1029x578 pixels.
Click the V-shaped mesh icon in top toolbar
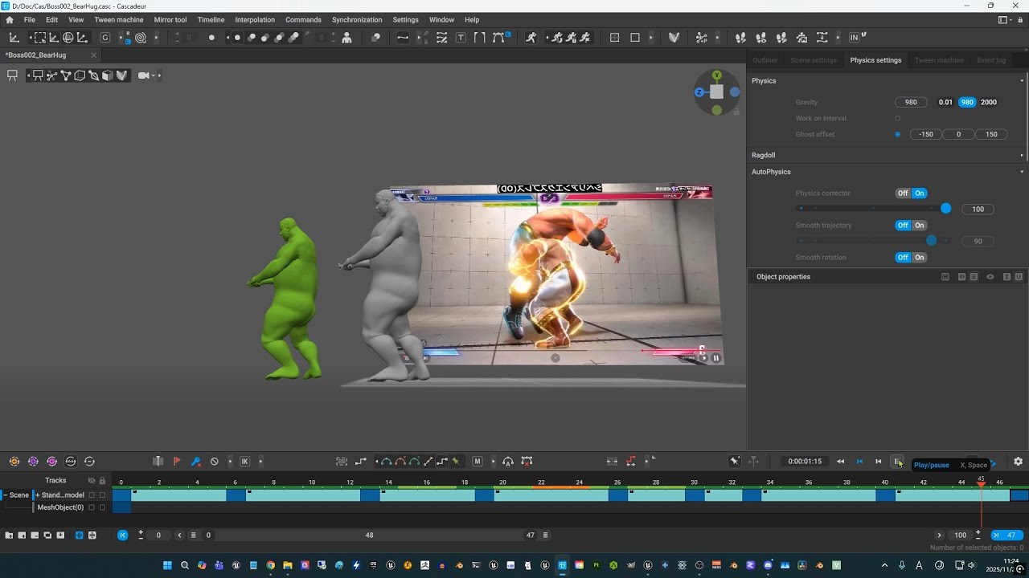click(x=674, y=38)
